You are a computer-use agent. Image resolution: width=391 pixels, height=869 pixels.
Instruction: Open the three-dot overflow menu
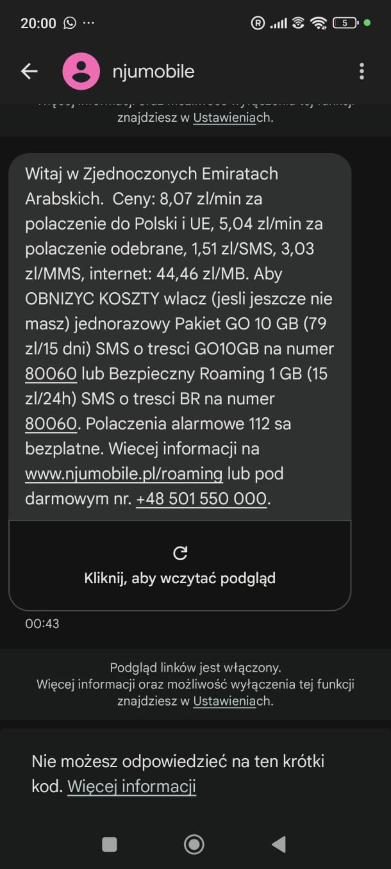click(x=362, y=71)
